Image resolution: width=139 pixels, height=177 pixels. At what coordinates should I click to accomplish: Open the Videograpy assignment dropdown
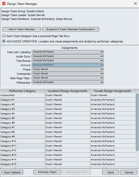coord(68,82)
